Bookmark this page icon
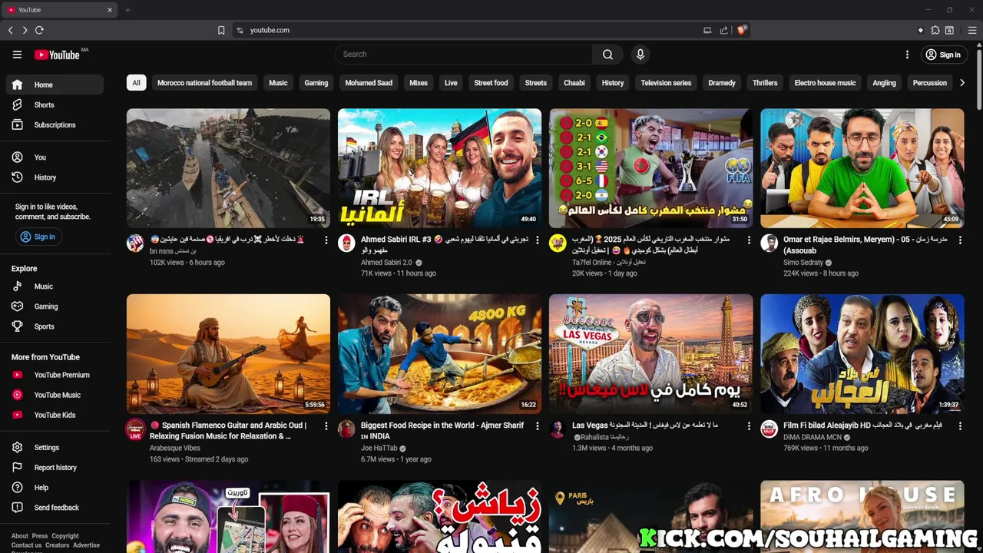 coord(221,30)
